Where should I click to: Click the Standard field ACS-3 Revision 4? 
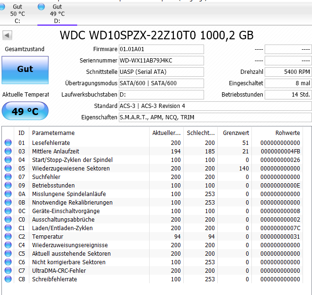pyautogui.click(x=215, y=106)
